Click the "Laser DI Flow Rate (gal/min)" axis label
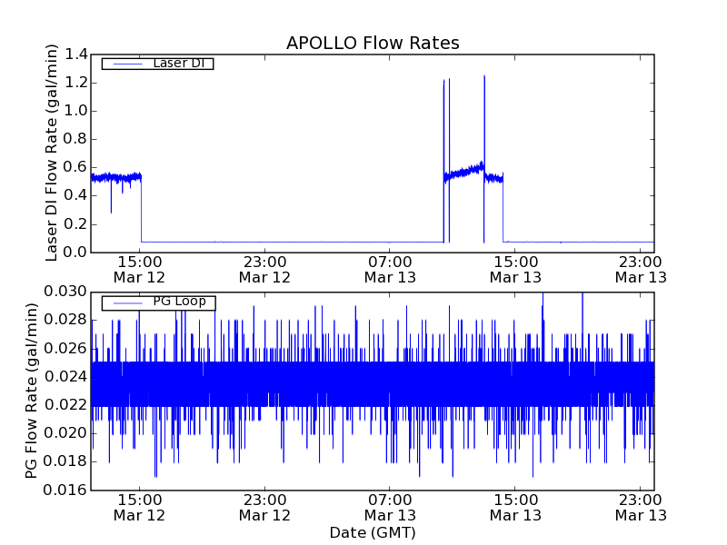 (52, 153)
